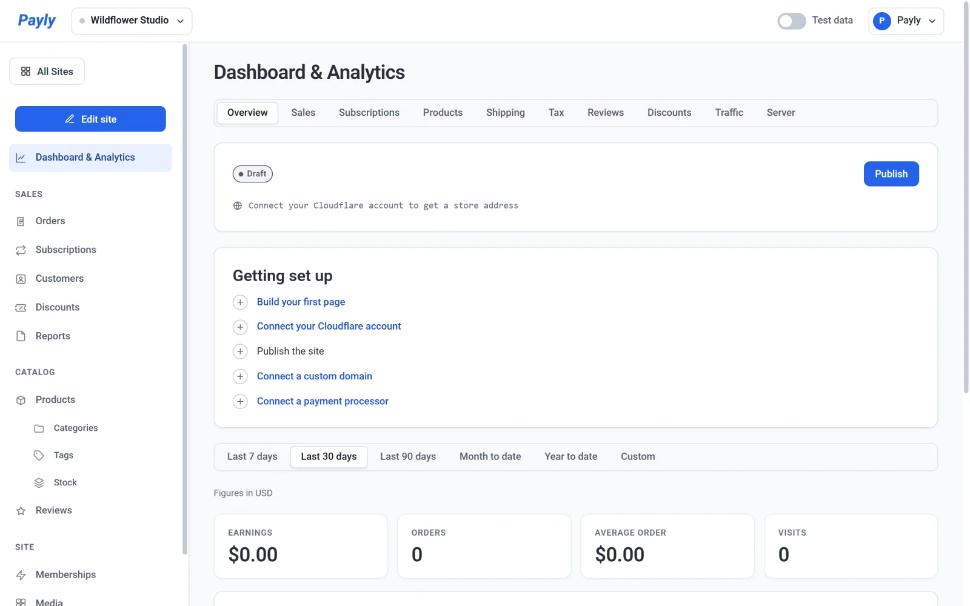Click the Payly logo
The width and height of the screenshot is (970, 606).
pyautogui.click(x=36, y=21)
